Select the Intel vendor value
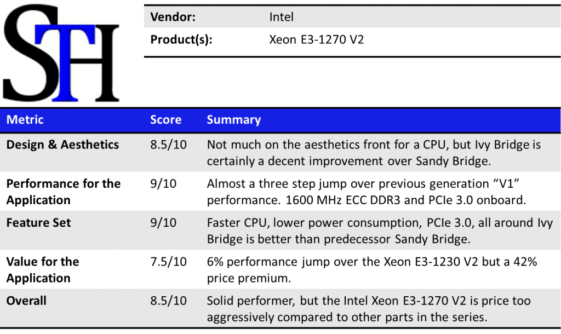 (x=282, y=17)
